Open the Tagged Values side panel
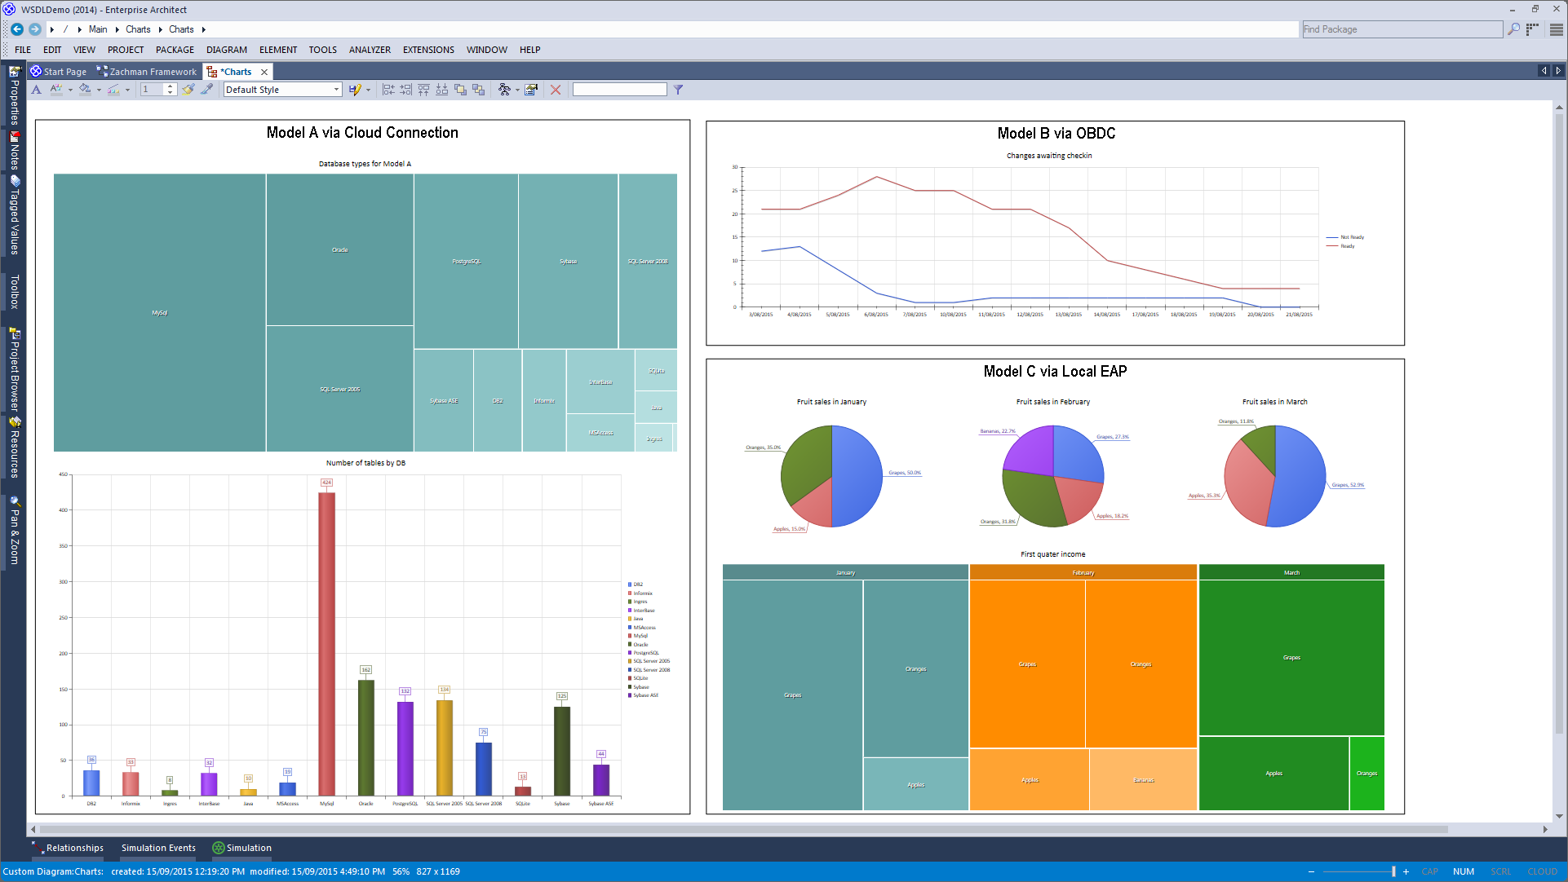Screen dimensions: 1568x882 pos(14,214)
